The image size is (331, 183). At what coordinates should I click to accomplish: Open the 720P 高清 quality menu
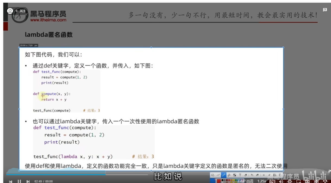tap(245, 181)
